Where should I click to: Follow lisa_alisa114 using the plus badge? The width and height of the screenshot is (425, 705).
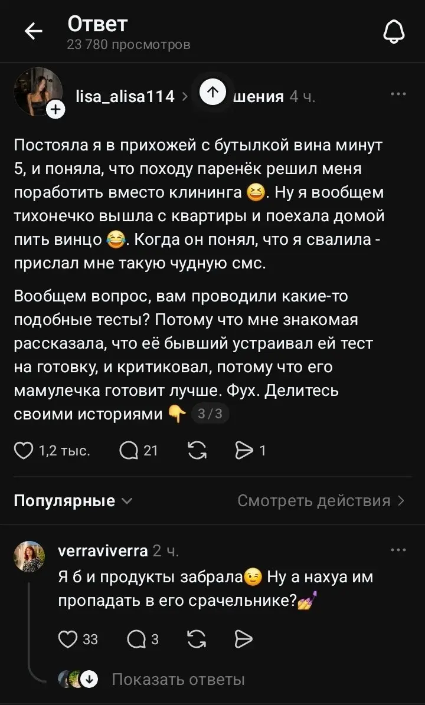click(55, 110)
